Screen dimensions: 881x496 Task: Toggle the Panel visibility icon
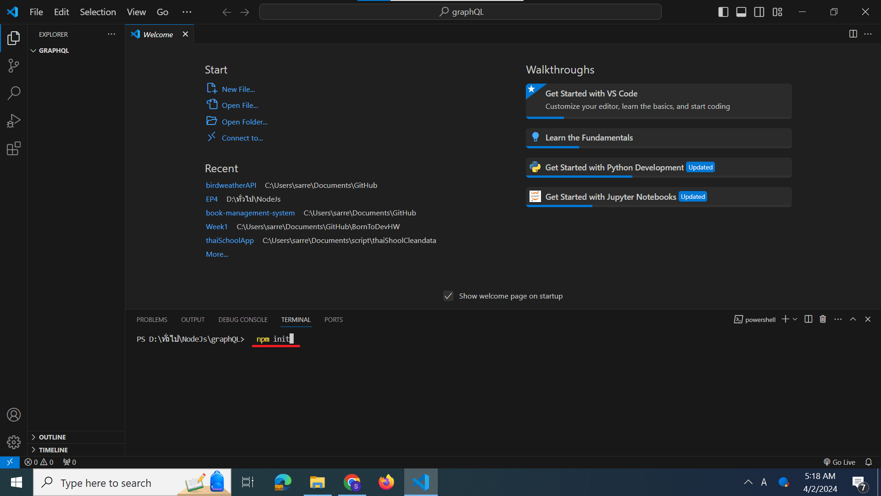(x=741, y=12)
